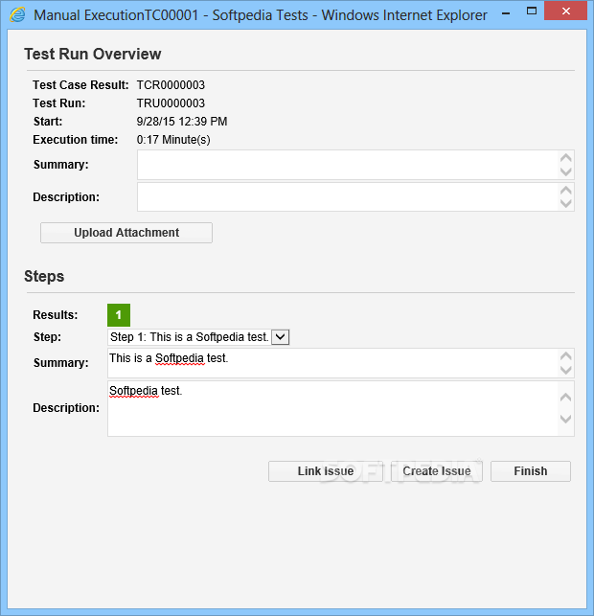The width and height of the screenshot is (594, 616).
Task: Click the Finish button
Action: (531, 471)
